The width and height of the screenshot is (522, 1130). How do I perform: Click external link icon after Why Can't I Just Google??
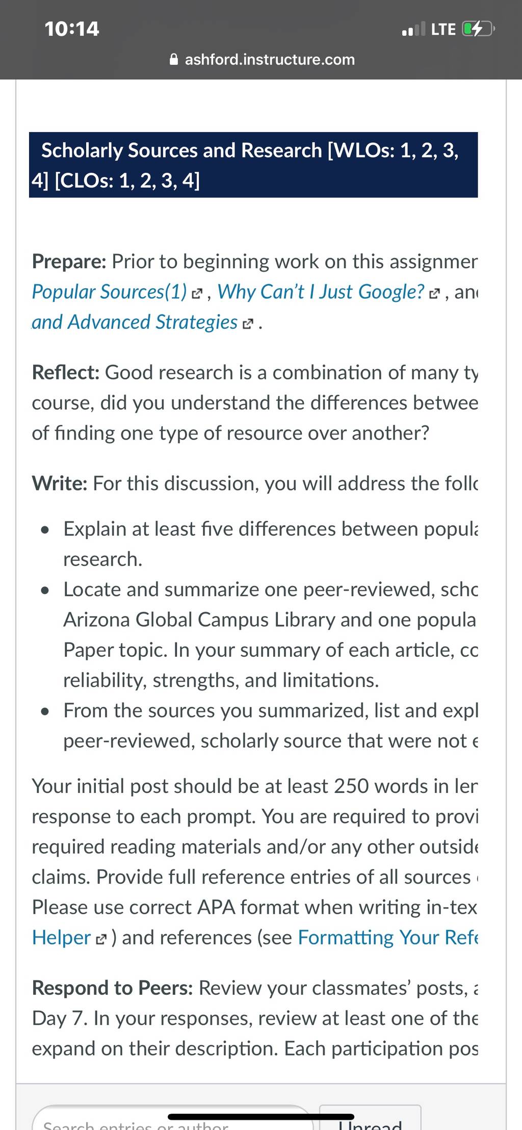[x=434, y=294]
